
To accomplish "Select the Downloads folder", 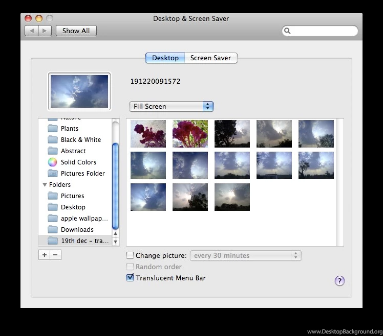I will 75,229.
